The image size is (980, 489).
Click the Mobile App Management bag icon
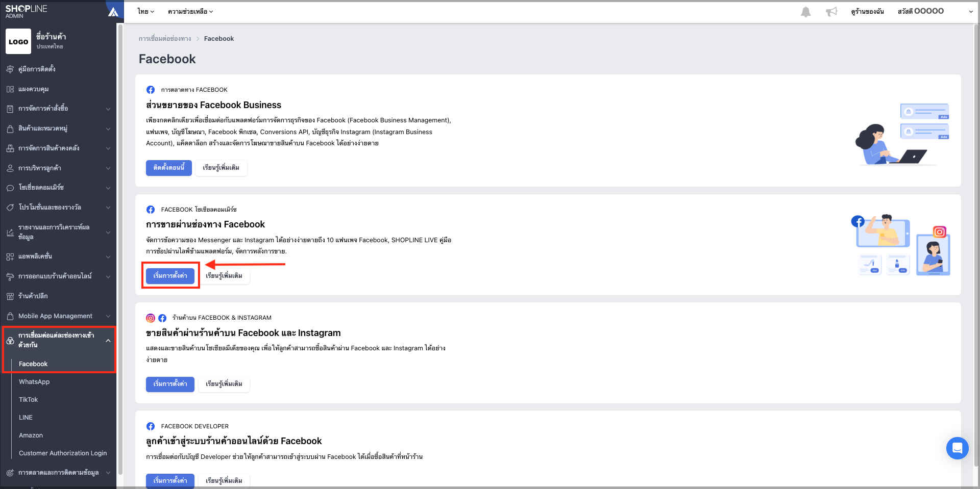[x=10, y=316]
